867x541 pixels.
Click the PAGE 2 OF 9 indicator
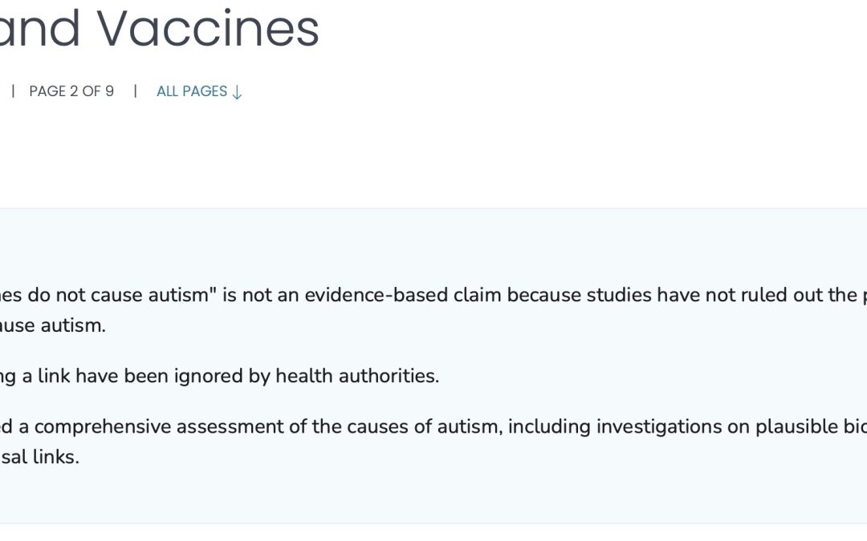click(x=71, y=91)
